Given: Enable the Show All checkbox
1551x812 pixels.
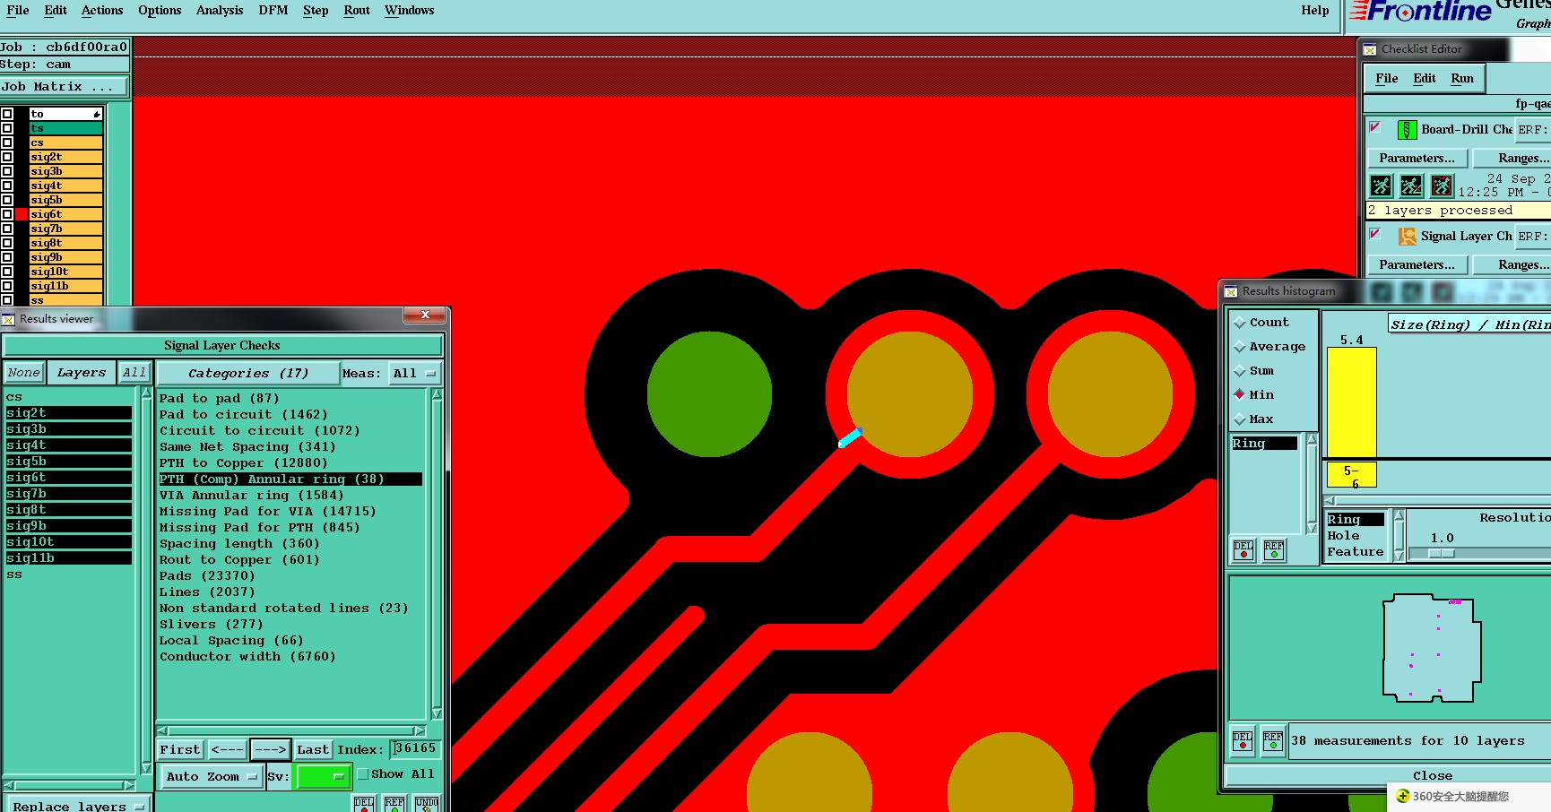Looking at the screenshot, I should (363, 774).
